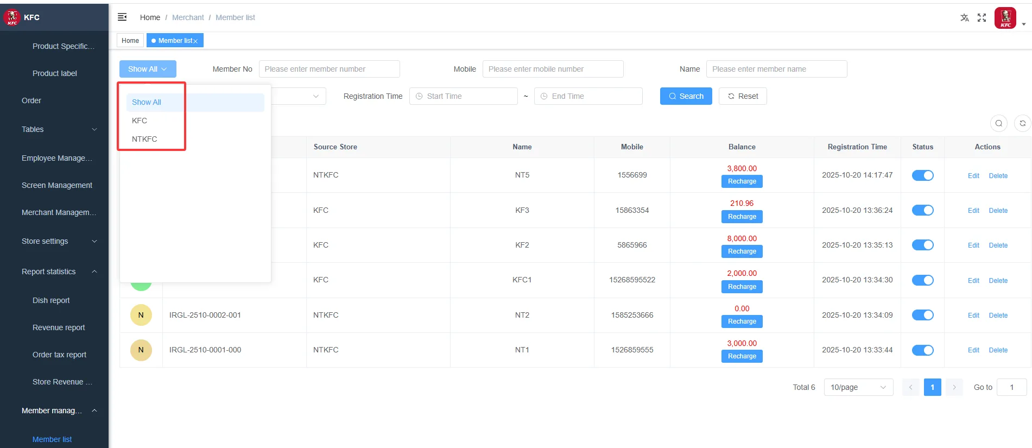The height and width of the screenshot is (448, 1032).
Task: Open Revenue report in sidebar
Action: [59, 327]
